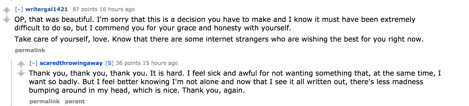Collapse scaredthrowingaway's reply with [–] toggle
Viewport: 469px width, 106px height.
coord(33,63)
